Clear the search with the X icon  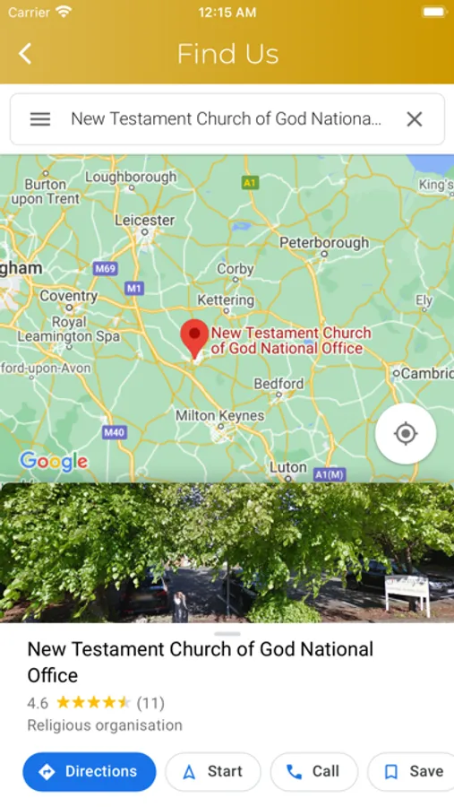click(415, 119)
